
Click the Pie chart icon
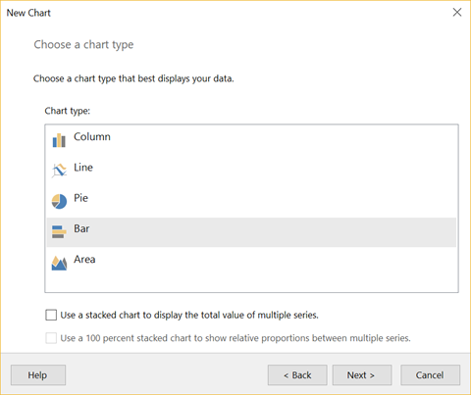point(59,201)
